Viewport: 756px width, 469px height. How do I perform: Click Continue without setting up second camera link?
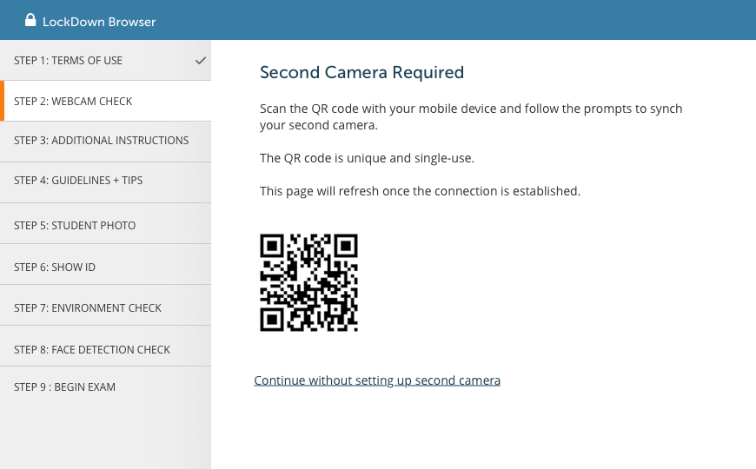pos(377,380)
